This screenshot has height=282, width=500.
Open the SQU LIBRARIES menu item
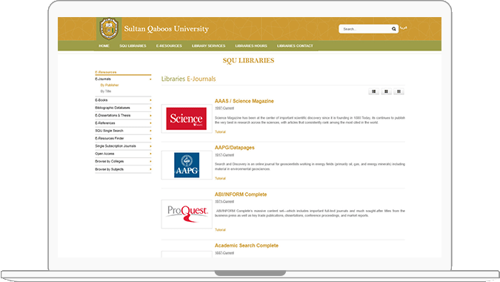[133, 46]
